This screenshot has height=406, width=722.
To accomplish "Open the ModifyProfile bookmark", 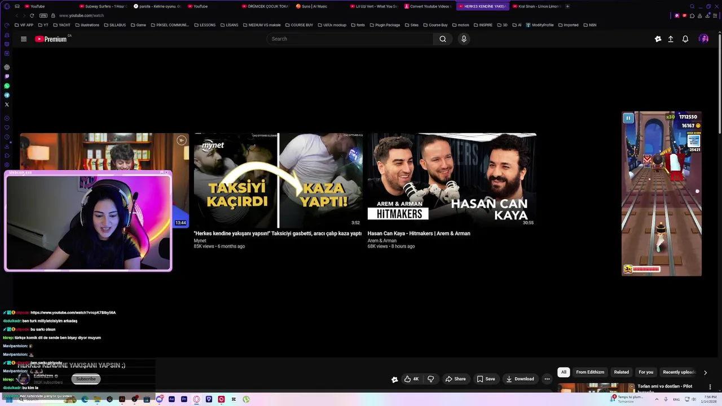I will pos(540,25).
